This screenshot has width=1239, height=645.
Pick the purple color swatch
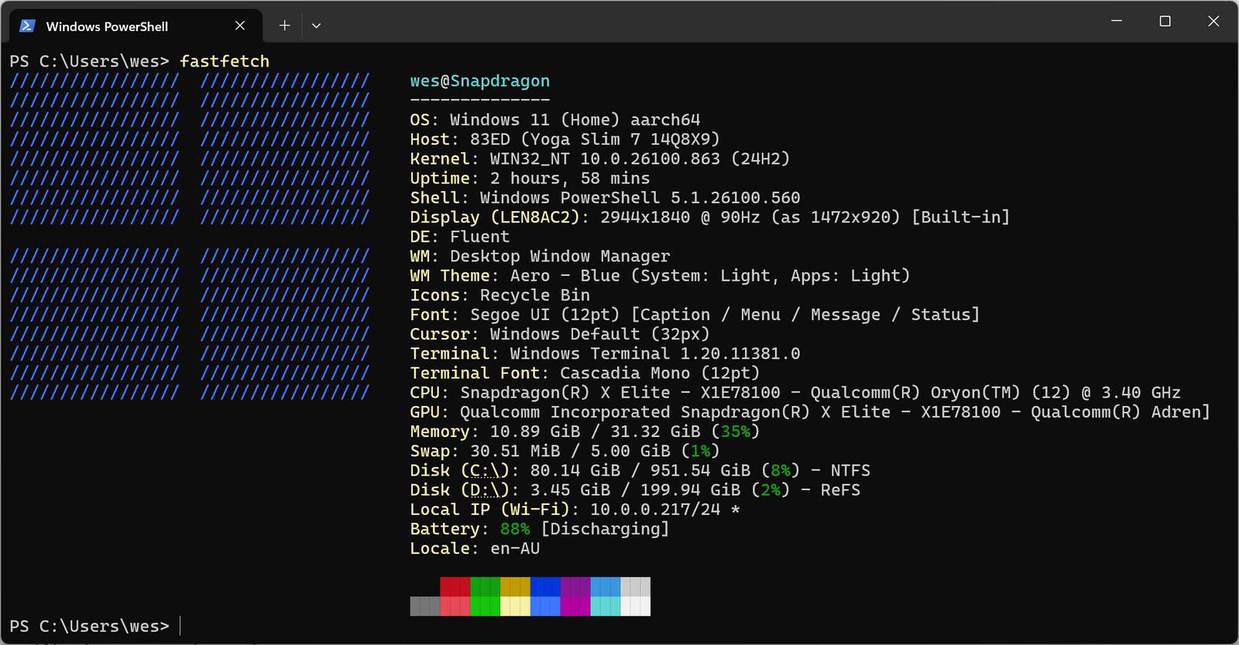575,586
